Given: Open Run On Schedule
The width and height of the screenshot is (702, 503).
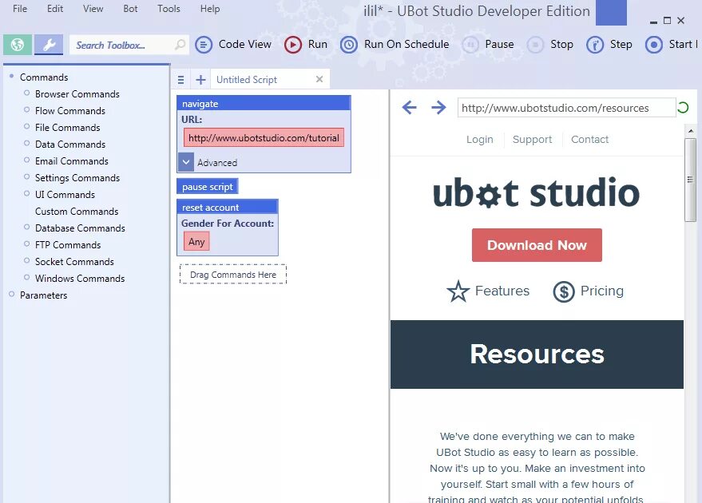Looking at the screenshot, I should pyautogui.click(x=394, y=44).
